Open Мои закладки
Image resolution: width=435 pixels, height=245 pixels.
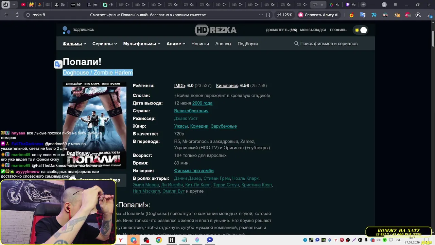pyautogui.click(x=313, y=30)
